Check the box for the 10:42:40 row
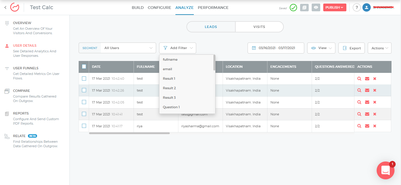401x185 pixels. coord(84,79)
